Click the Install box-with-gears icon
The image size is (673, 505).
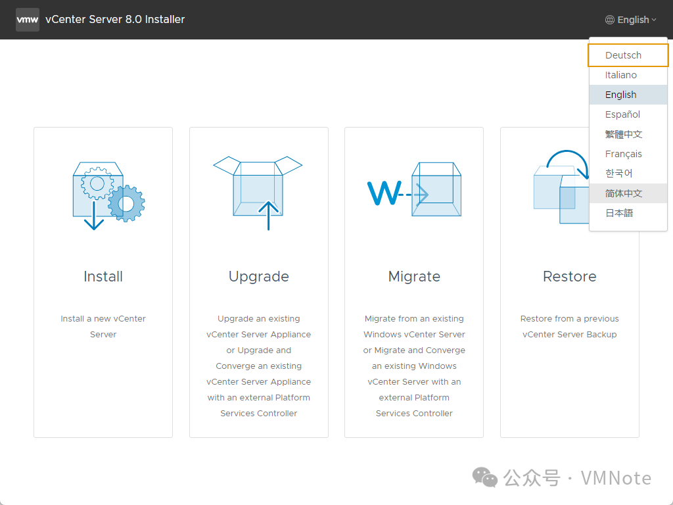(108, 196)
